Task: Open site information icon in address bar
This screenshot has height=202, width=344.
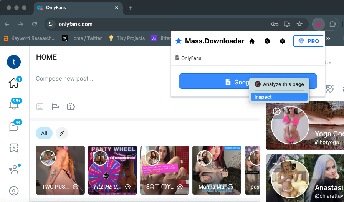Action: (51, 24)
